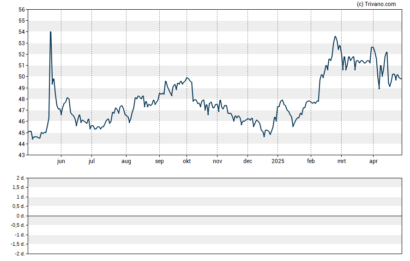Select the 'okt' month label
Viewport: 410px width, 261px height.
[187, 161]
